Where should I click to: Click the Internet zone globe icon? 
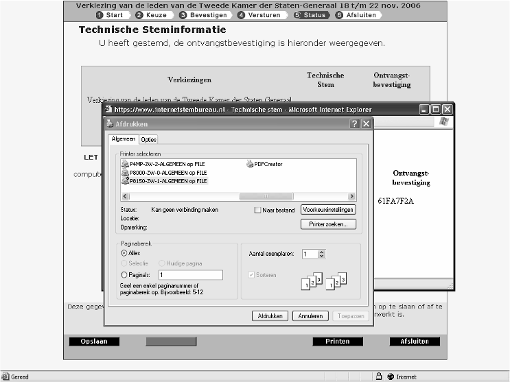391,377
